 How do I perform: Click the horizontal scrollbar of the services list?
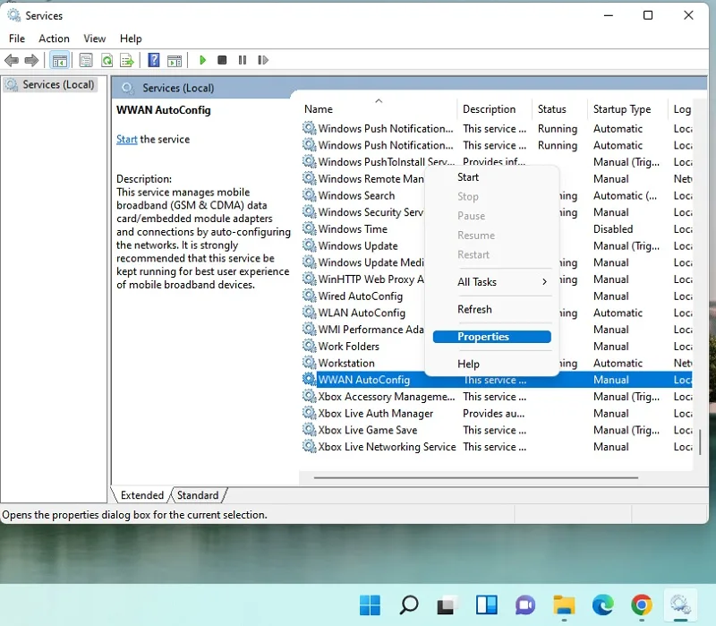tap(475, 477)
